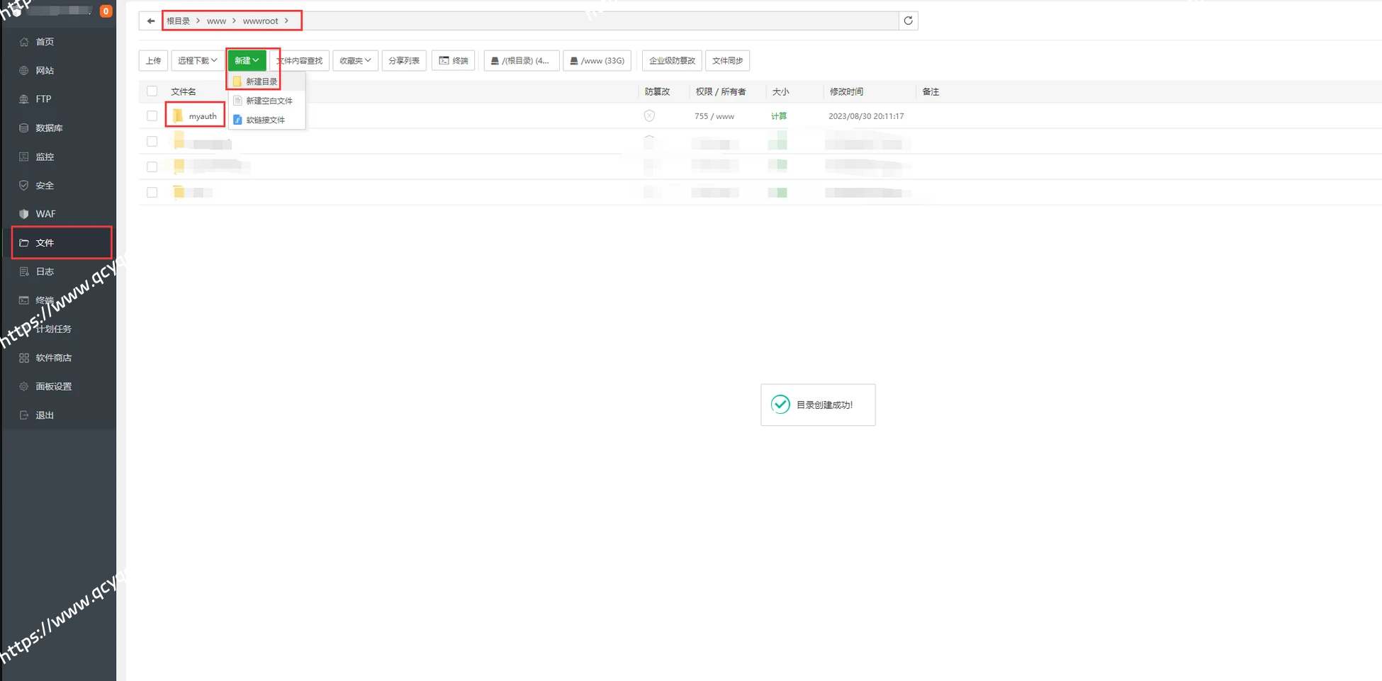Choose 'New blank file' from the menu
This screenshot has height=681, width=1382.
(269, 101)
